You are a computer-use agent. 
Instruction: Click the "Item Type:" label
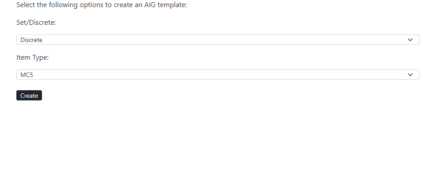tap(32, 58)
